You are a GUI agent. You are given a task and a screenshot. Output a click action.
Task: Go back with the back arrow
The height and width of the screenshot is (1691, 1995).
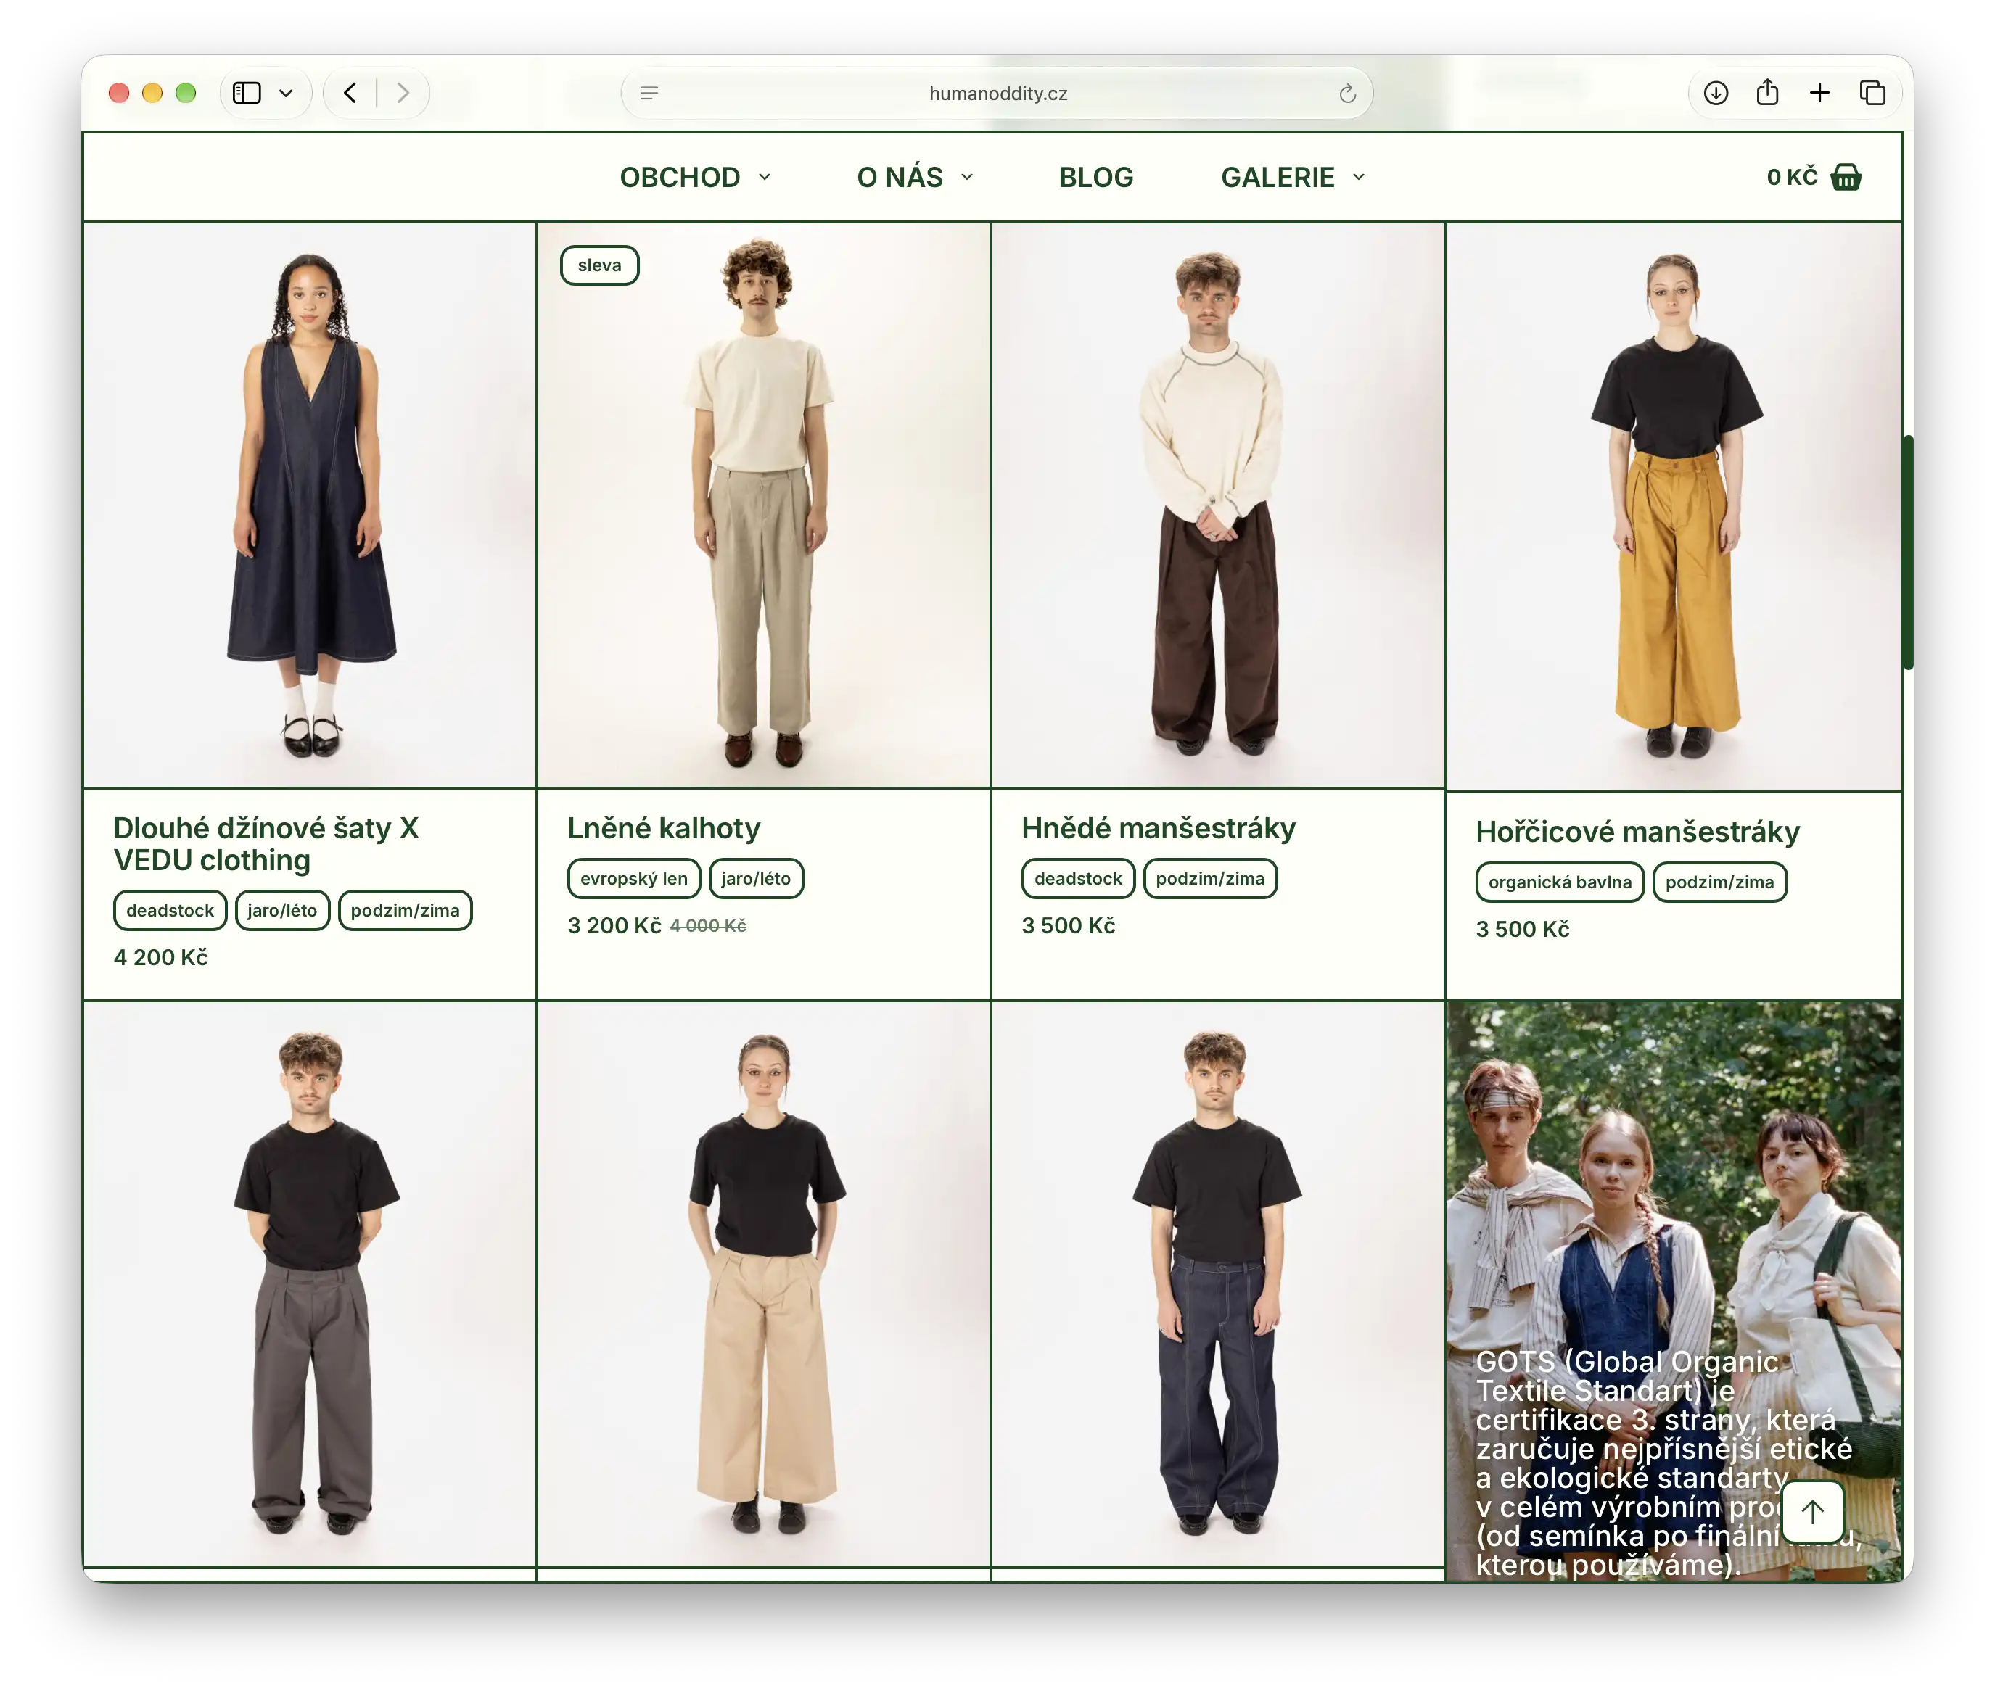click(350, 93)
